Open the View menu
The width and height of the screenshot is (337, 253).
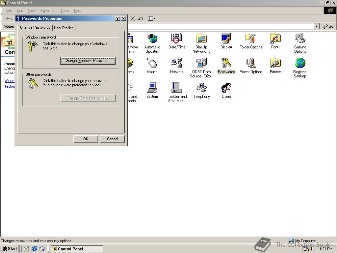pos(32,11)
